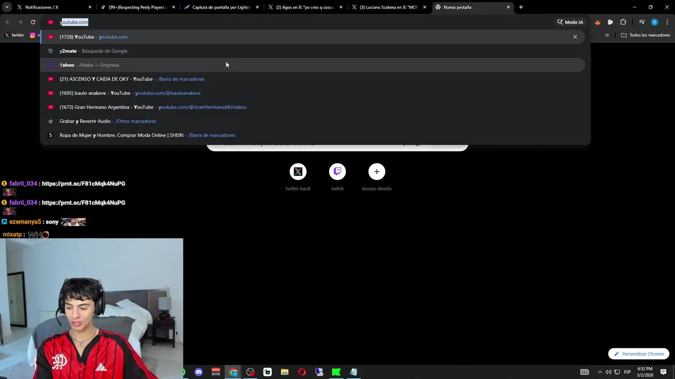Open the white square app taskbar icon
This screenshot has width=675, height=379.
click(267, 372)
